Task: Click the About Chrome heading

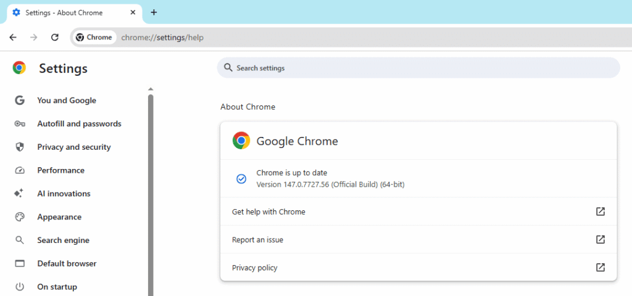Action: pyautogui.click(x=248, y=107)
